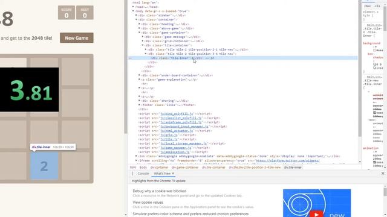Collapse the div class tile-container node
This screenshot has height=217, width=387.
143,45
